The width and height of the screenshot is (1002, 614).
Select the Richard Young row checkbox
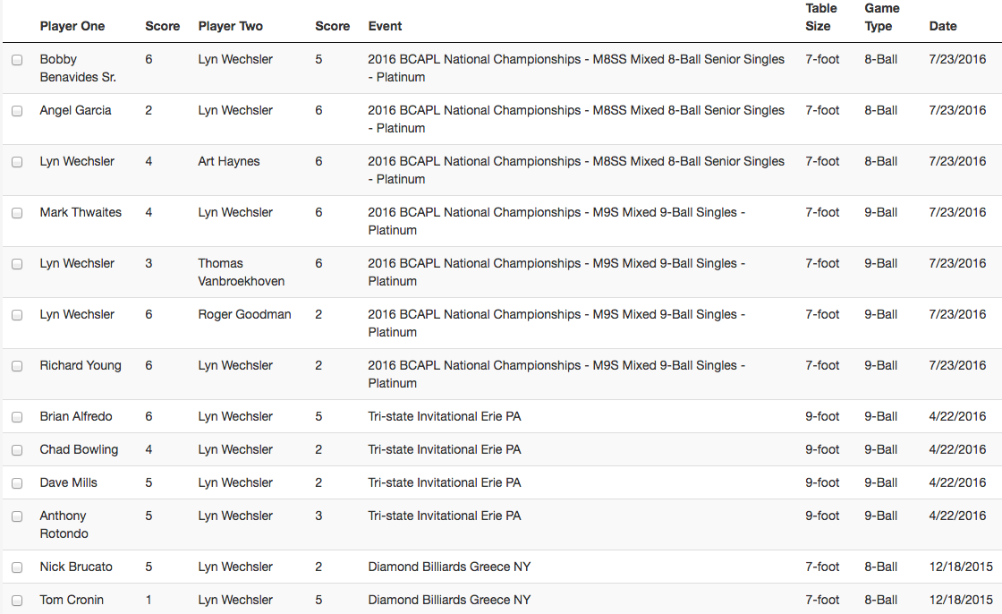[x=17, y=366]
